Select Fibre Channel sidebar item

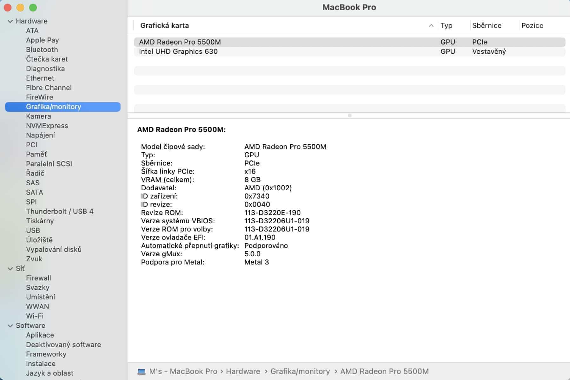click(49, 88)
